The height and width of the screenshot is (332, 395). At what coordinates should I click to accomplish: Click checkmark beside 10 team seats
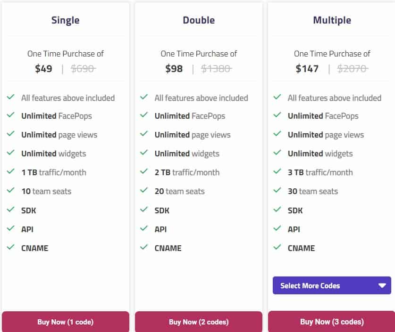click(x=10, y=191)
